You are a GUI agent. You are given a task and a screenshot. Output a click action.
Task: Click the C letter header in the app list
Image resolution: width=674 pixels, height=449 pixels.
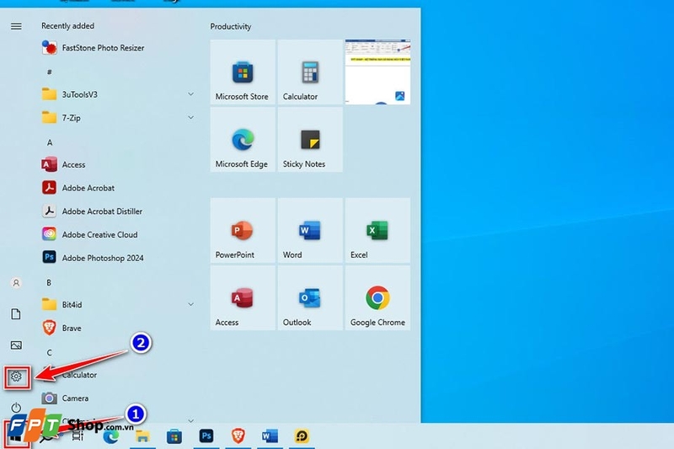click(50, 352)
